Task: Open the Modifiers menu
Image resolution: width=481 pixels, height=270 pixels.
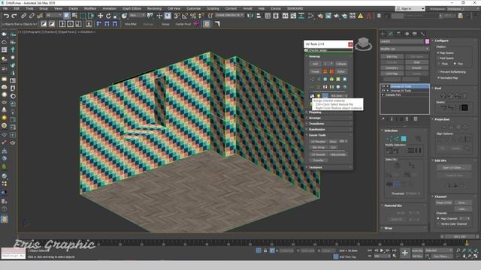Action: coord(90,8)
